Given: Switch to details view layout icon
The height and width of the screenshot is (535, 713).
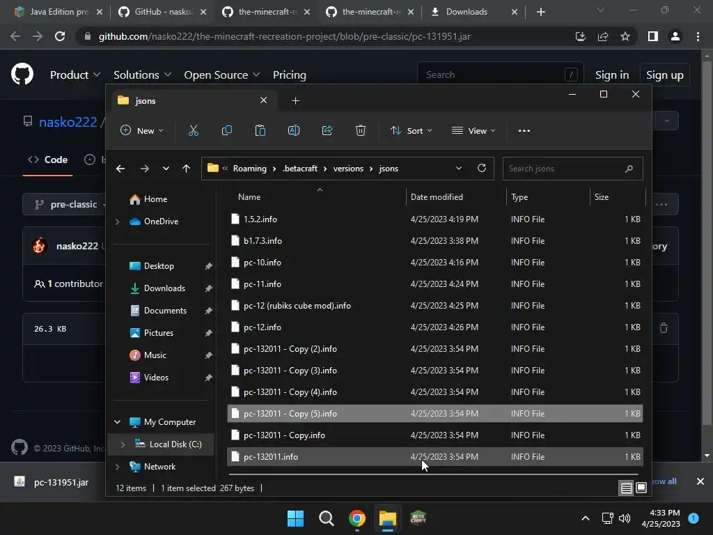Looking at the screenshot, I should coord(626,488).
